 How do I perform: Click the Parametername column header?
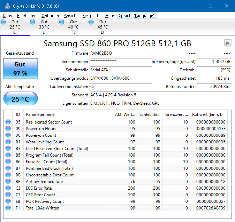68,114
